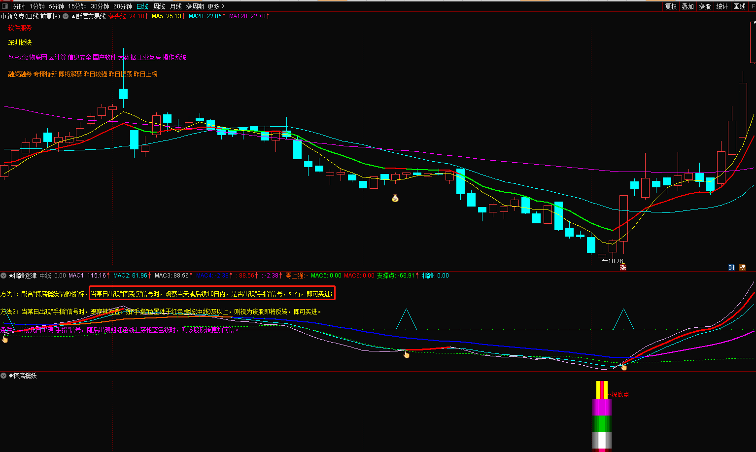Click the 探底擒妖 indicator title
This screenshot has height=452, width=756.
[23, 376]
